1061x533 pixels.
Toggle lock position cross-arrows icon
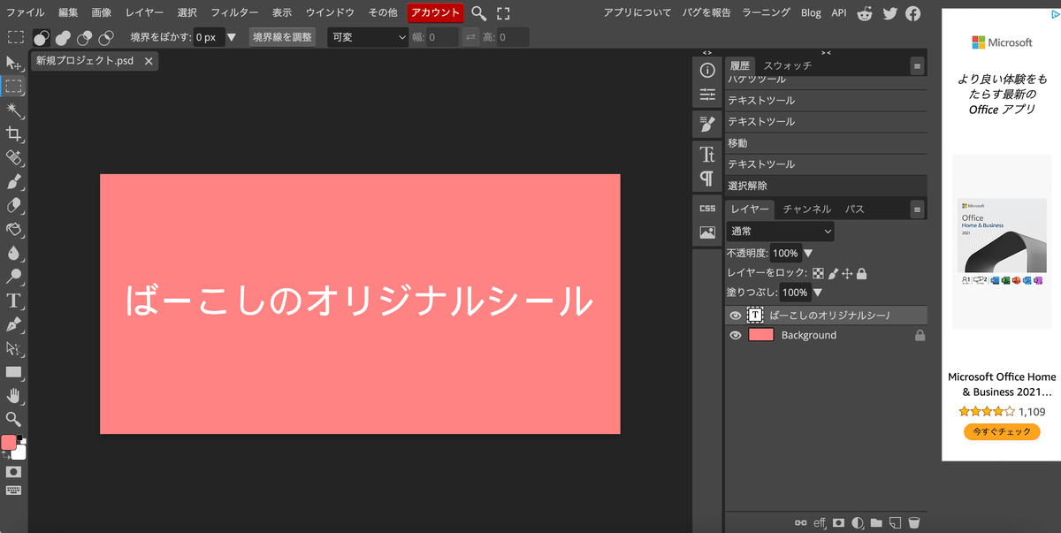pos(847,274)
